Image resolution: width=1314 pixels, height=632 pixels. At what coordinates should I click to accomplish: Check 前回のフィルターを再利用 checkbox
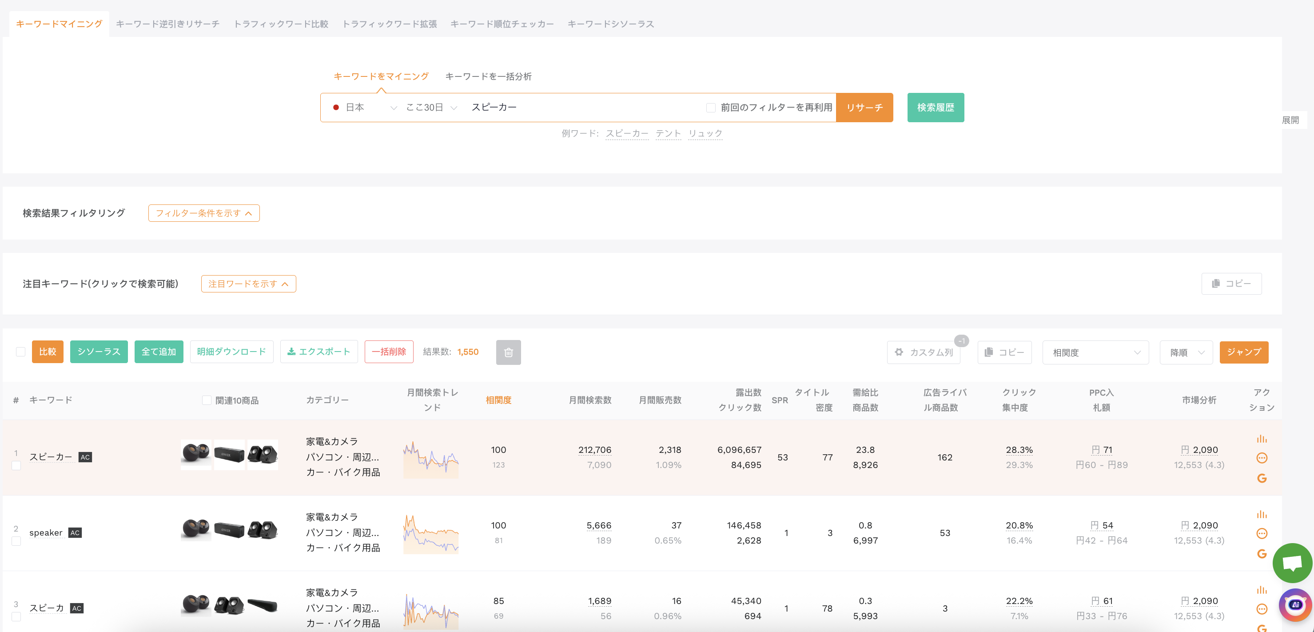coord(711,108)
